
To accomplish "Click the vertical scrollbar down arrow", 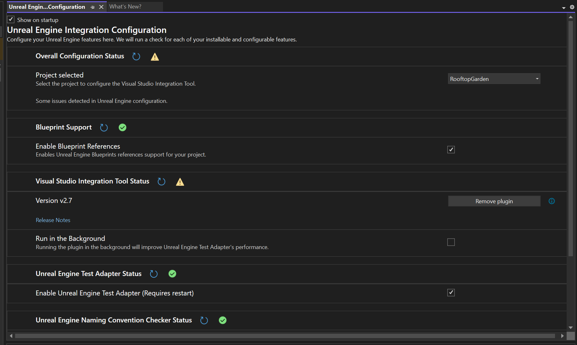I will coord(571,328).
